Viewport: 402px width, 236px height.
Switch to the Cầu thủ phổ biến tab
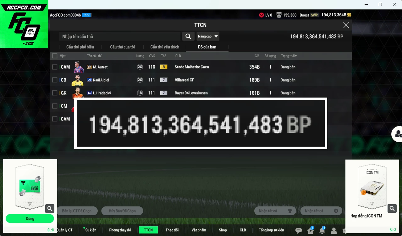pos(80,47)
